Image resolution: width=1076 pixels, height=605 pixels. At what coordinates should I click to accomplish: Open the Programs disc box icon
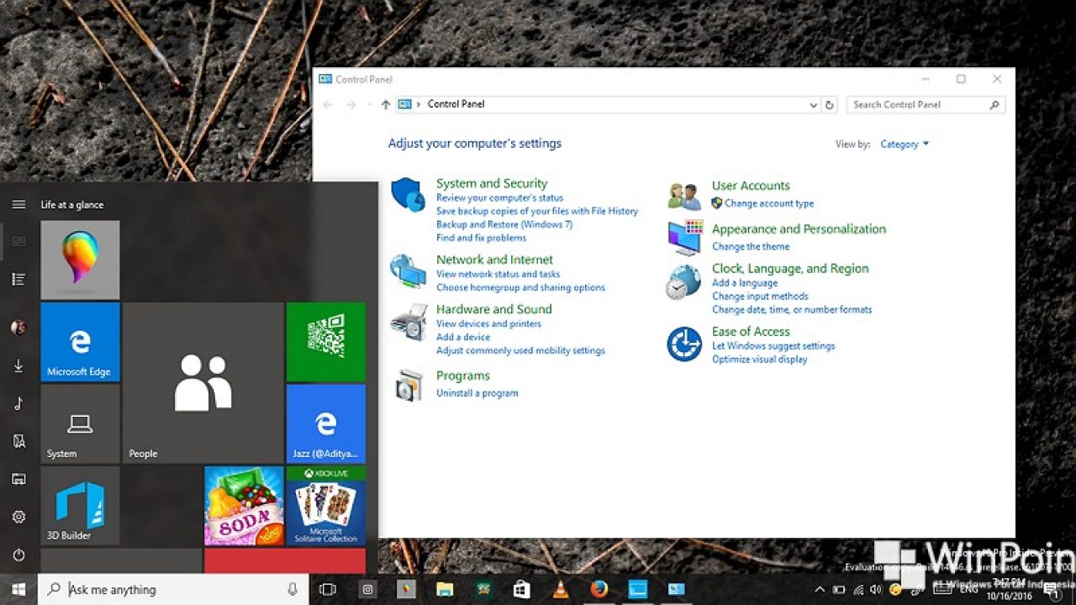tap(409, 385)
